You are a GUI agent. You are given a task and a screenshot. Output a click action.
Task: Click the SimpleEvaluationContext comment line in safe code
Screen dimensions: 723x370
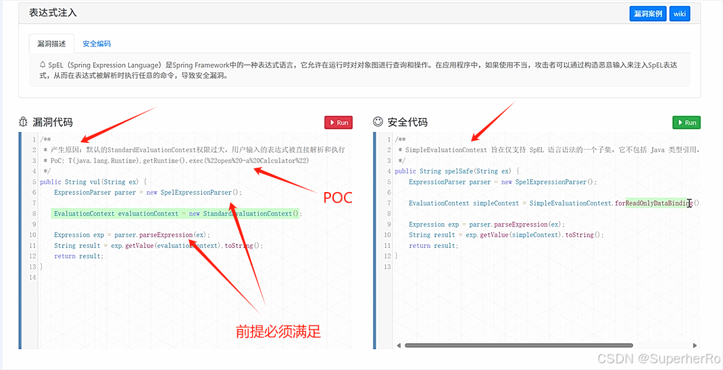click(x=549, y=150)
